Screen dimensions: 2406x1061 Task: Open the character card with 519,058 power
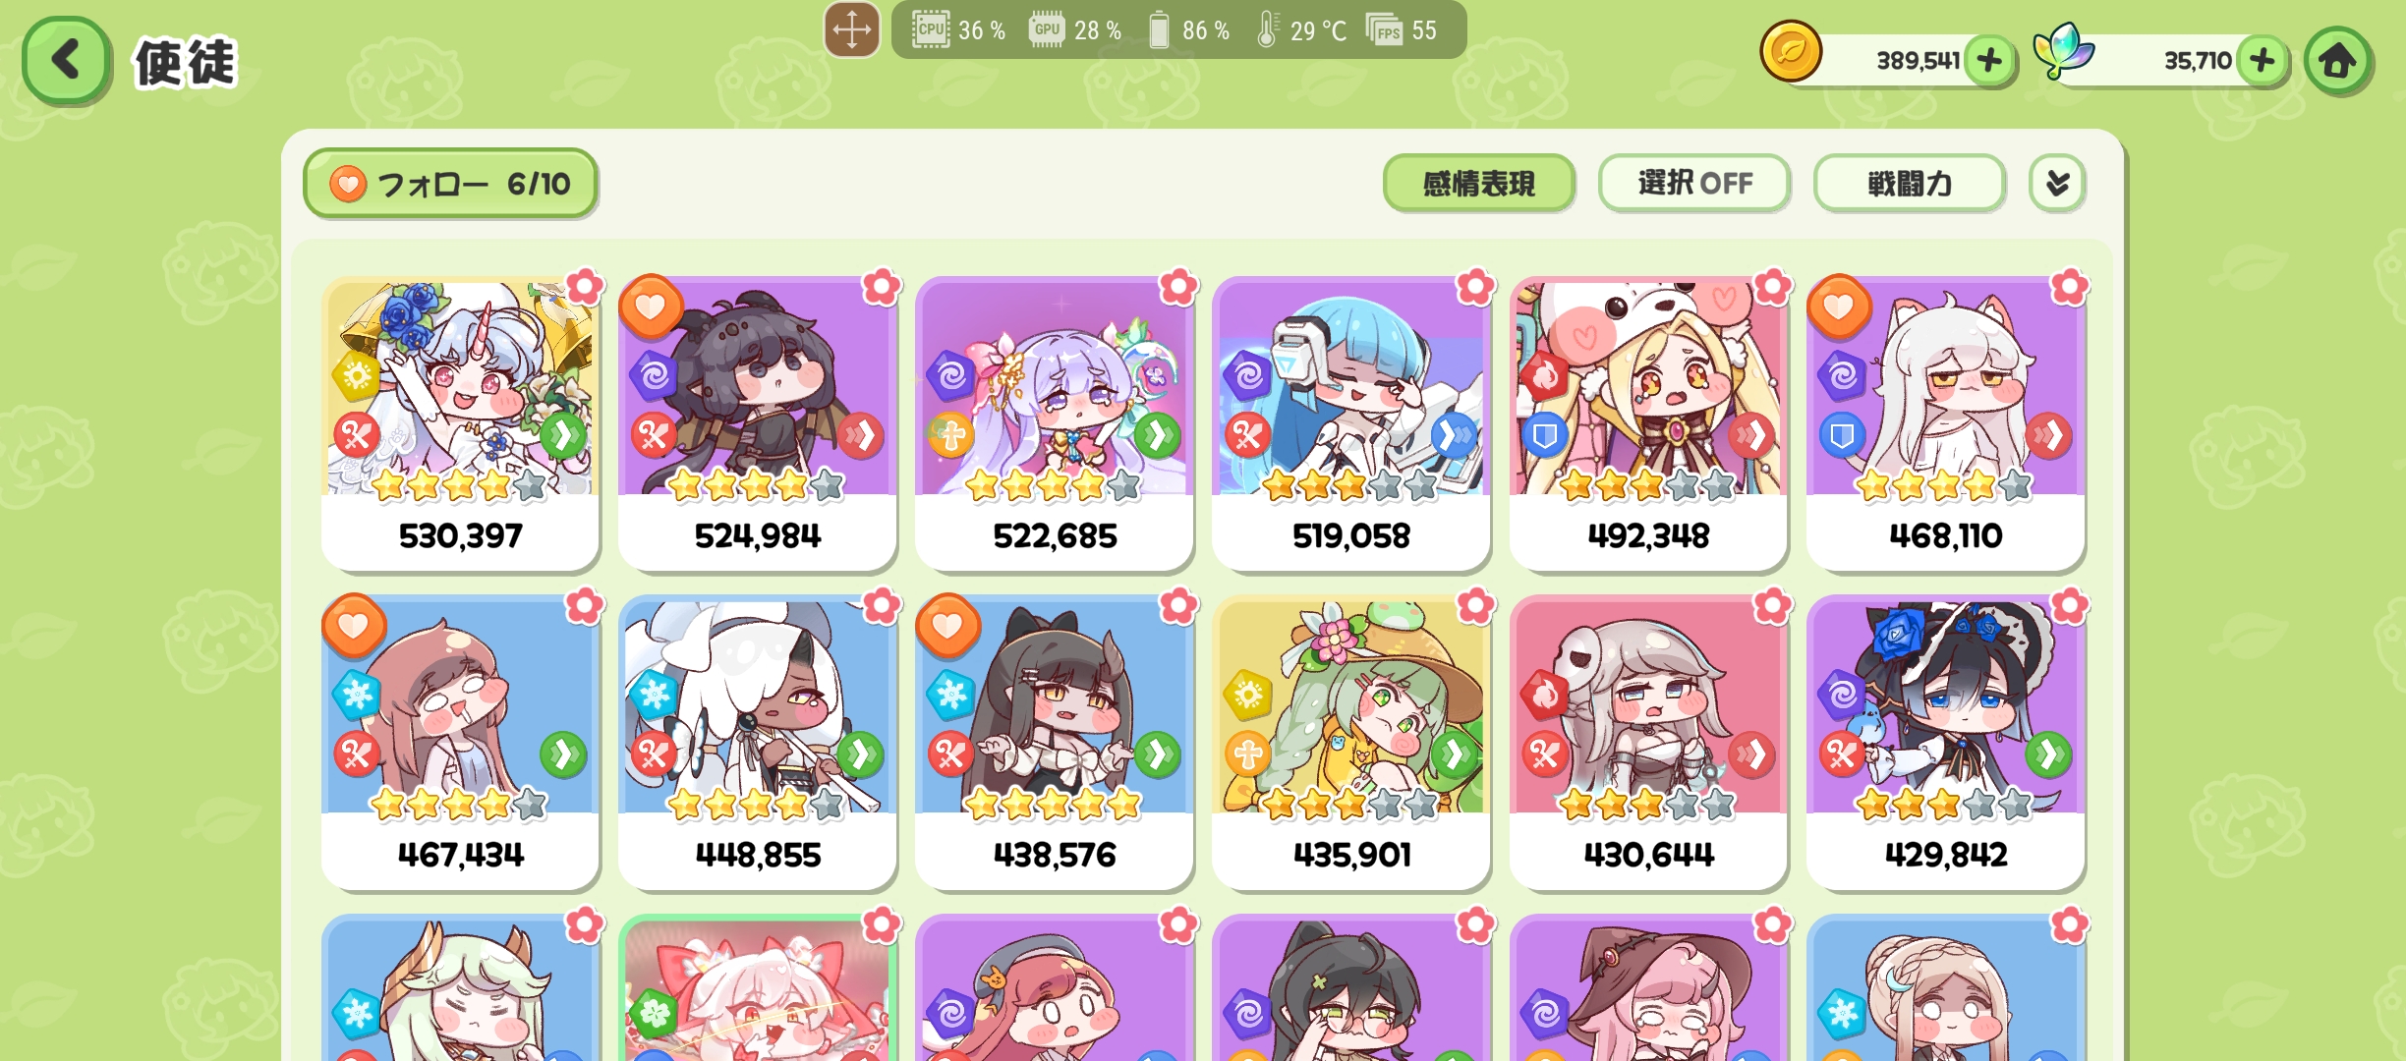coord(1351,423)
